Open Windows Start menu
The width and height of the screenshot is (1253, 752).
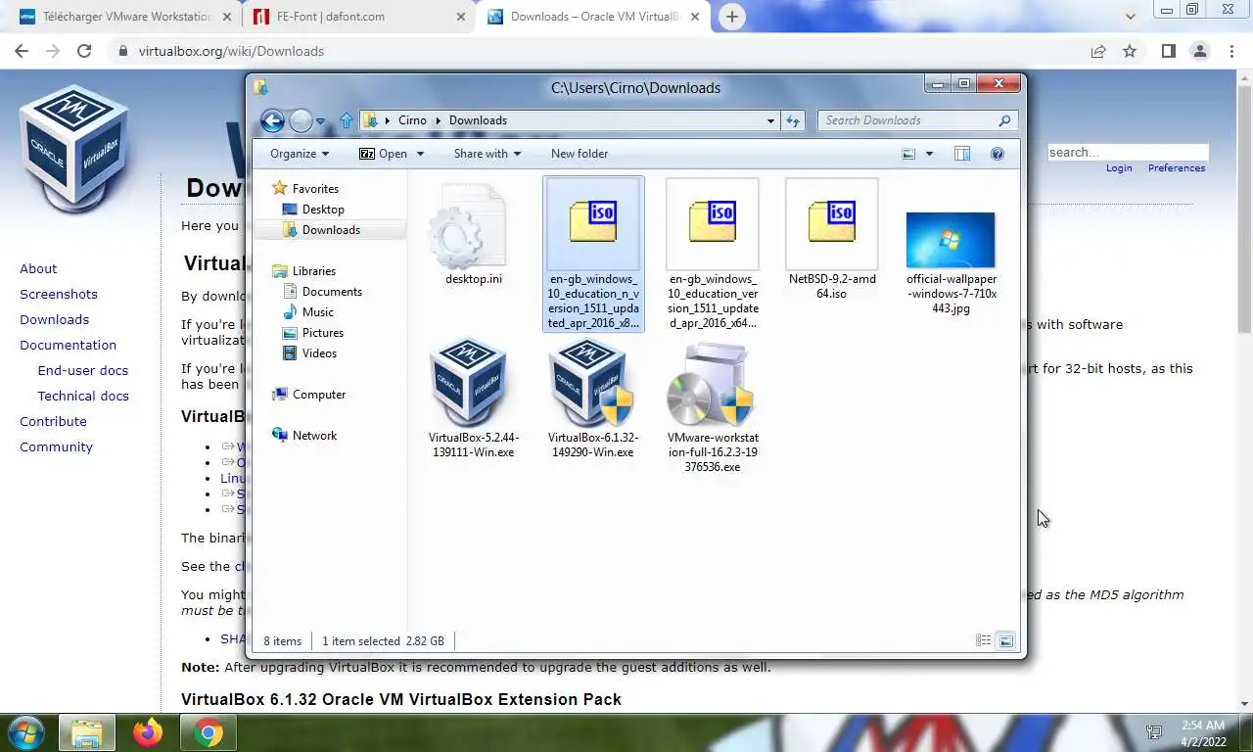[25, 732]
